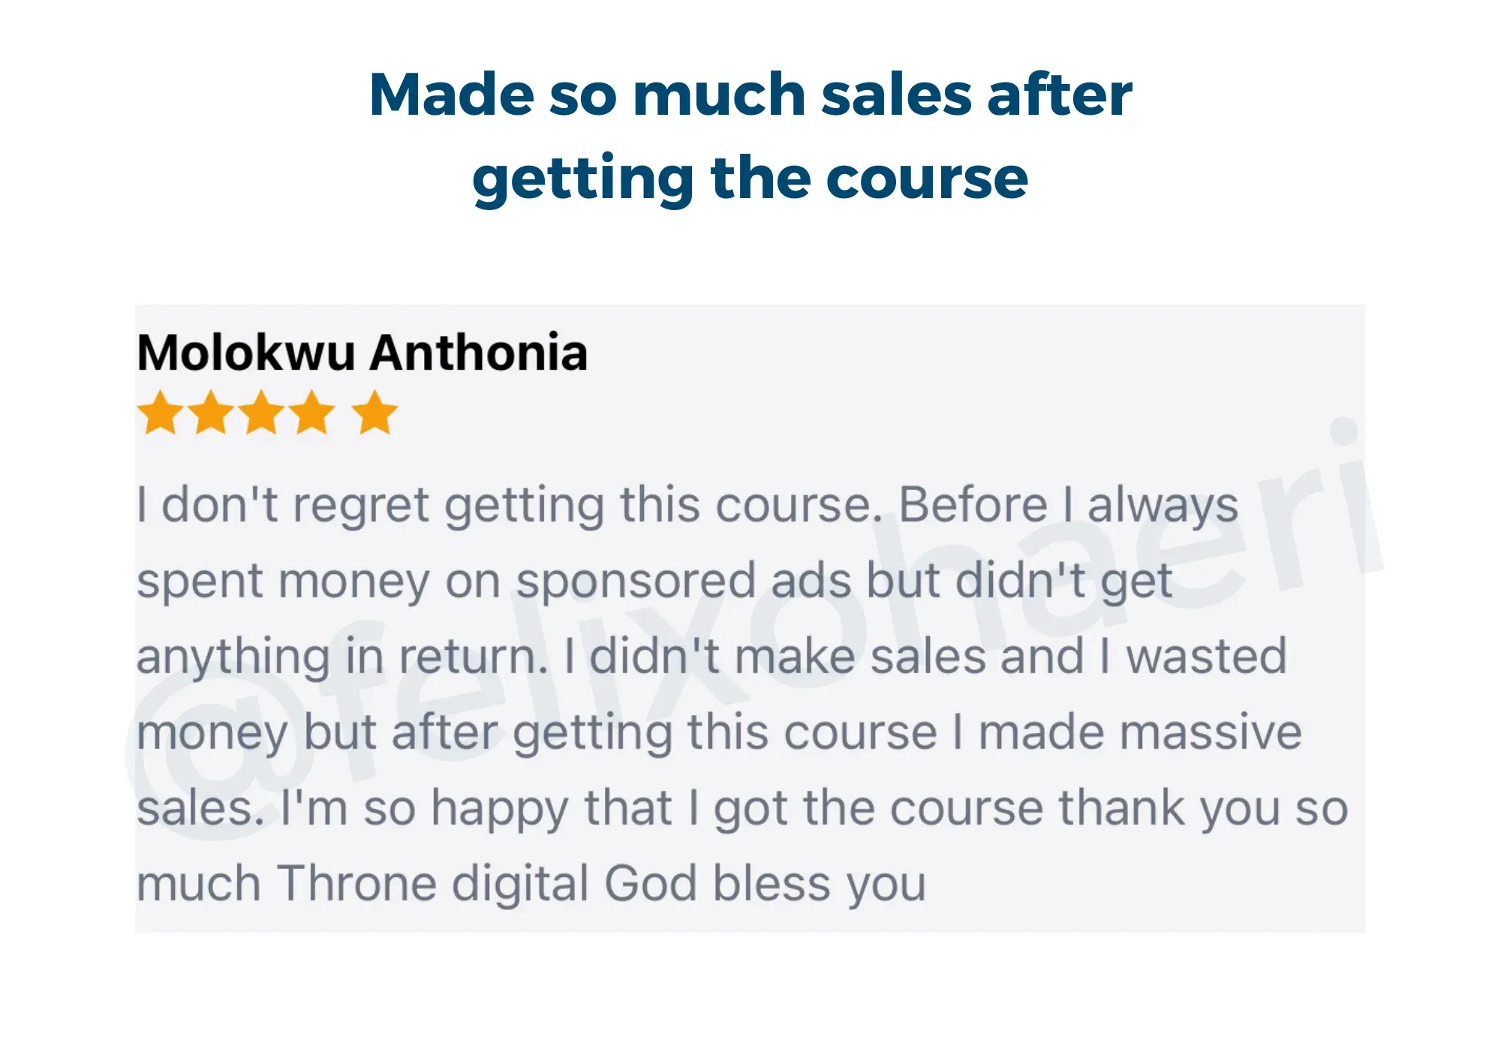Image resolution: width=1501 pixels, height=1061 pixels.
Task: Click the fourth orange rating star
Action: tap(312, 412)
